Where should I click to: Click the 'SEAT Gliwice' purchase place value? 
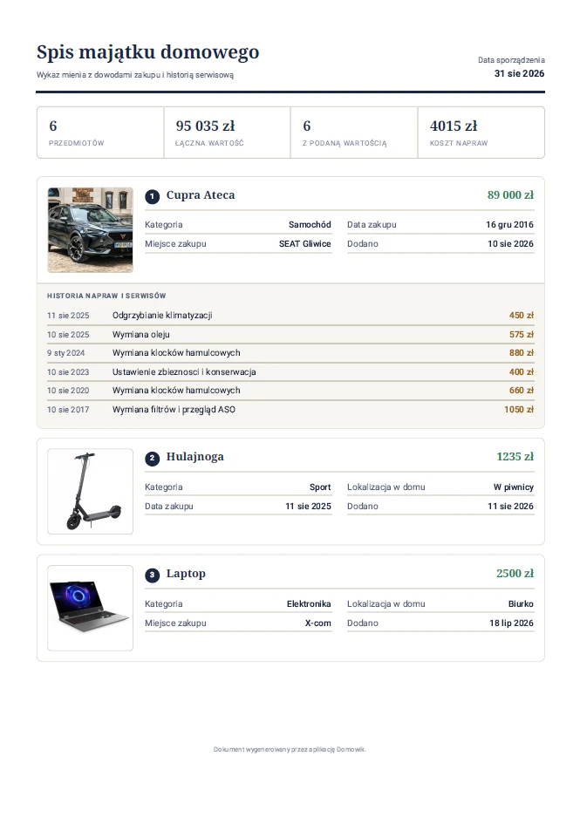pos(305,244)
